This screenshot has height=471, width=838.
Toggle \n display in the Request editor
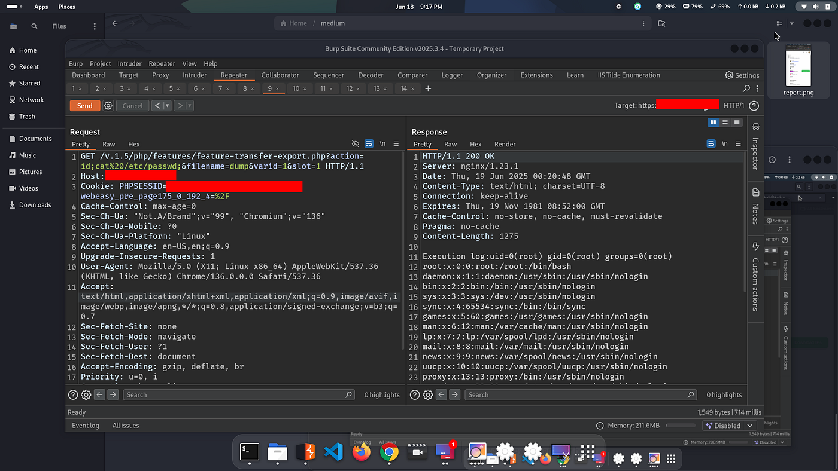click(382, 144)
